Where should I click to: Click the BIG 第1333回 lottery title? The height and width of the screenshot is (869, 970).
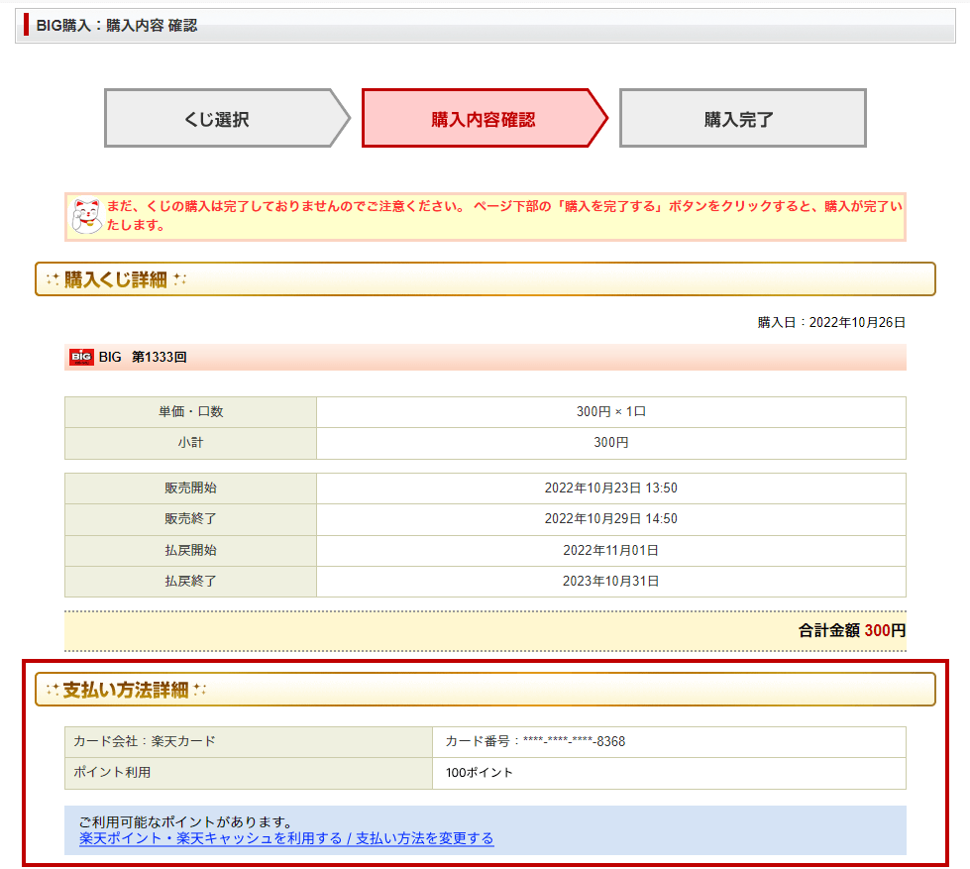click(x=143, y=357)
